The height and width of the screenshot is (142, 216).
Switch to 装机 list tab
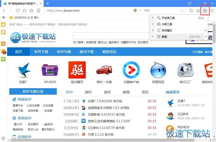pos(88,92)
